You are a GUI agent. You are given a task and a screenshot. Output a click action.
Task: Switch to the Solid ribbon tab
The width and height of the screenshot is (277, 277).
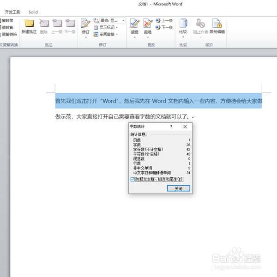click(x=33, y=12)
